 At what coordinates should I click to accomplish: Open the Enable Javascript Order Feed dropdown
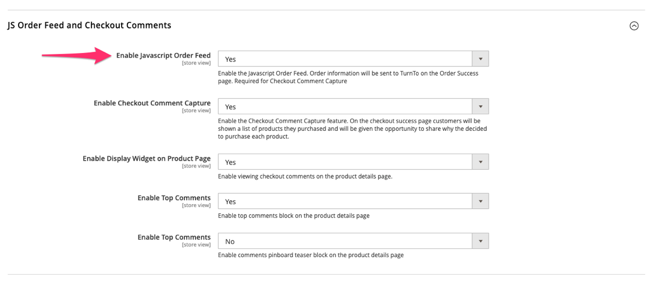point(345,59)
